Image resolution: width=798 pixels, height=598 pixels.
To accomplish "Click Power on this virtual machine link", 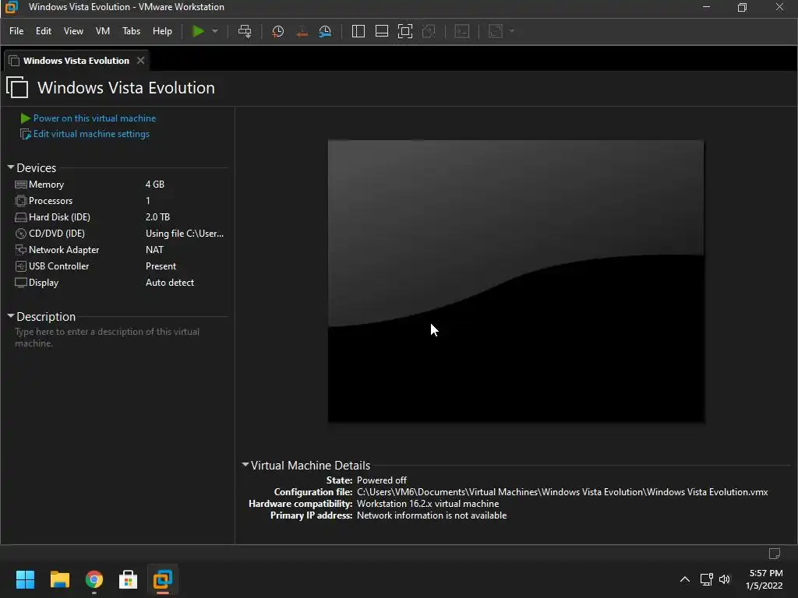I will click(94, 118).
